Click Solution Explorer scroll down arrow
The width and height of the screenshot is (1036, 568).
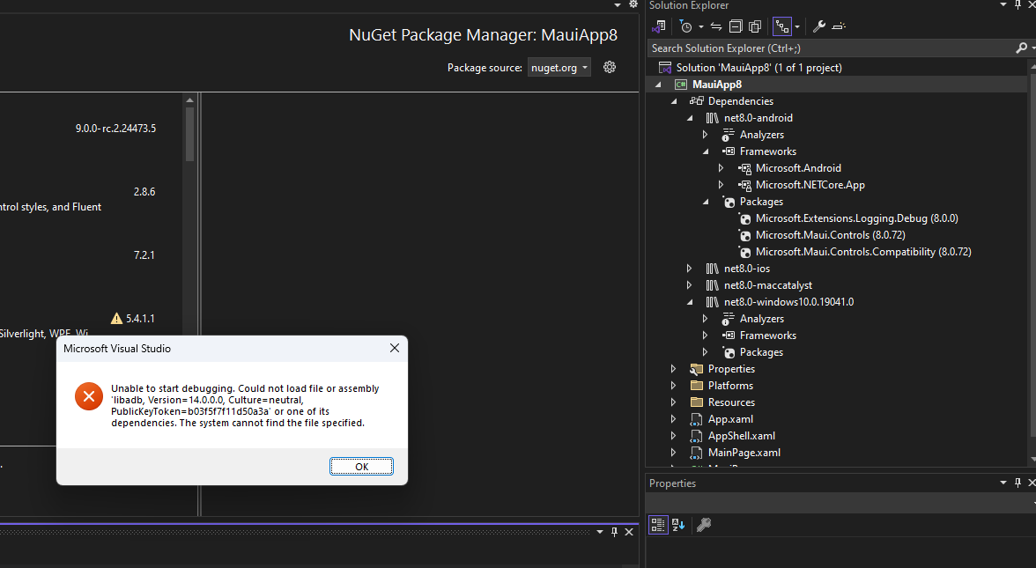[1032, 460]
